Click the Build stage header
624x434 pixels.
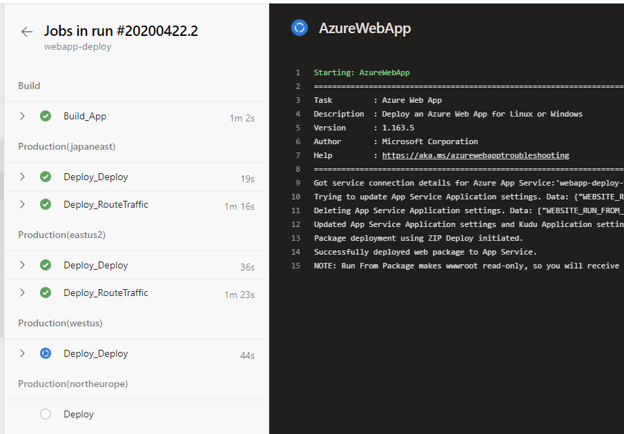(29, 86)
